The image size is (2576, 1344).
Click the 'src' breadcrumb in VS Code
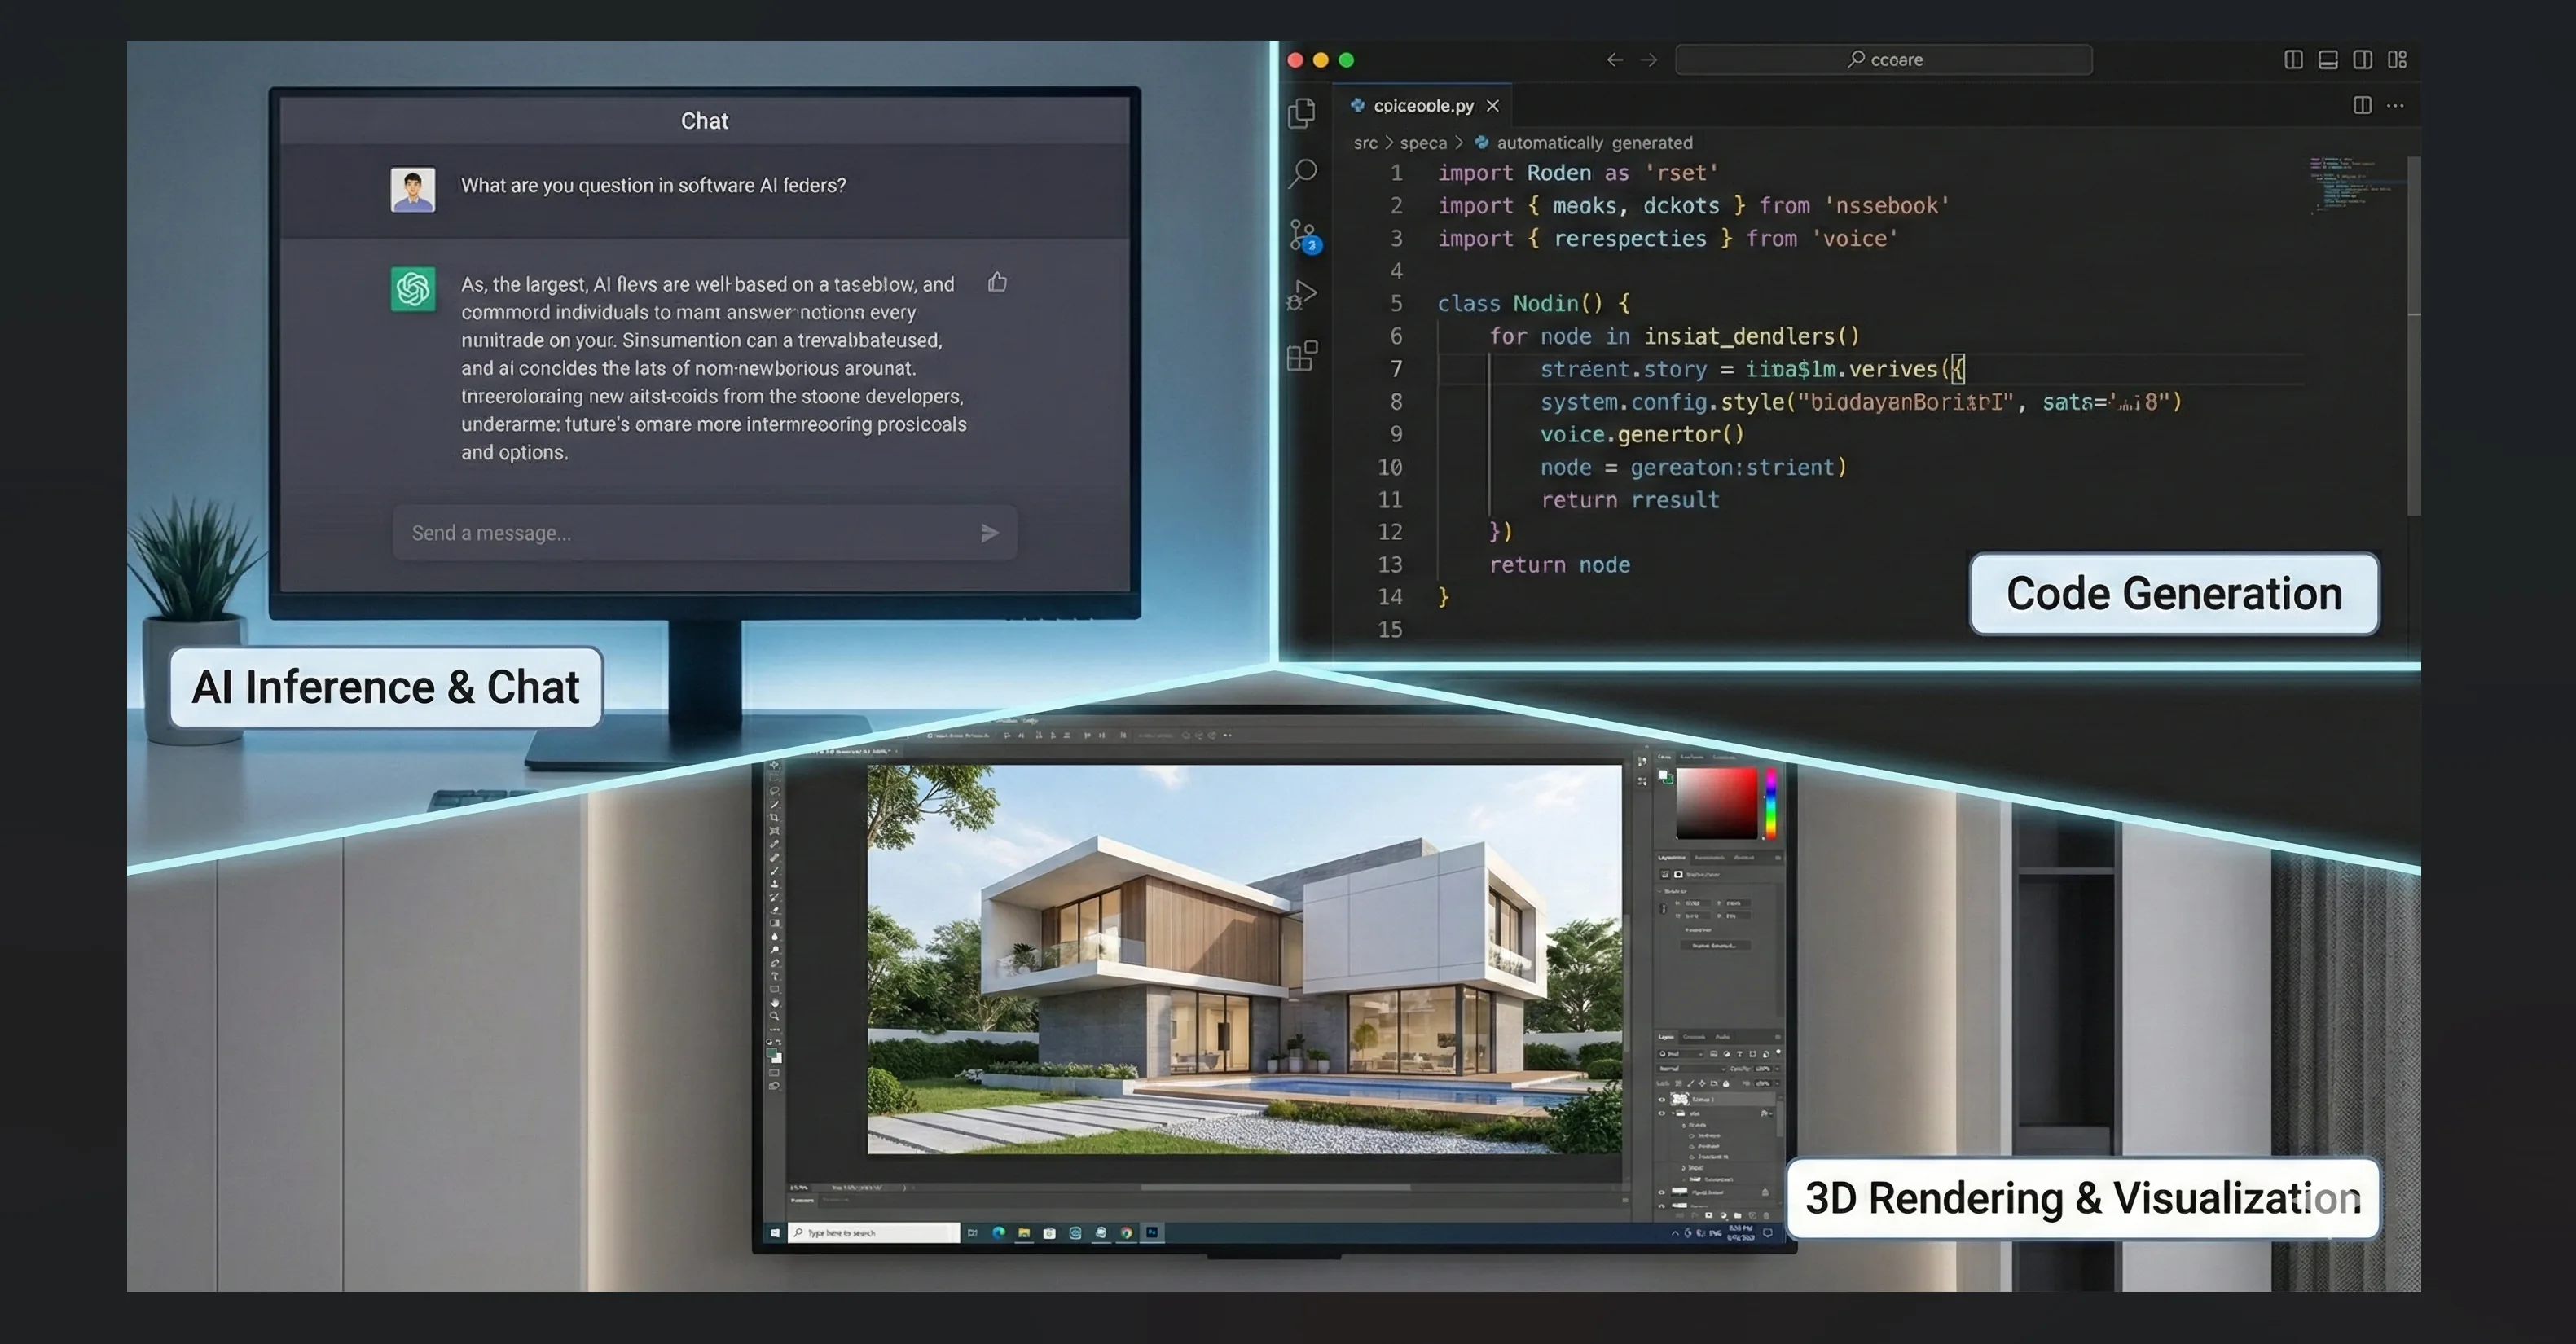[x=1365, y=143]
